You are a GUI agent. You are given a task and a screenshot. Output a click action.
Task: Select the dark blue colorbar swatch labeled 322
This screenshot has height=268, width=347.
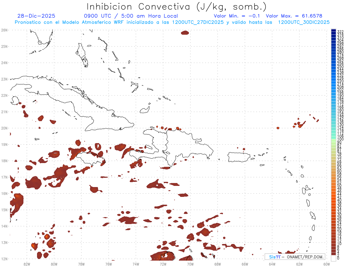click(x=333, y=31)
